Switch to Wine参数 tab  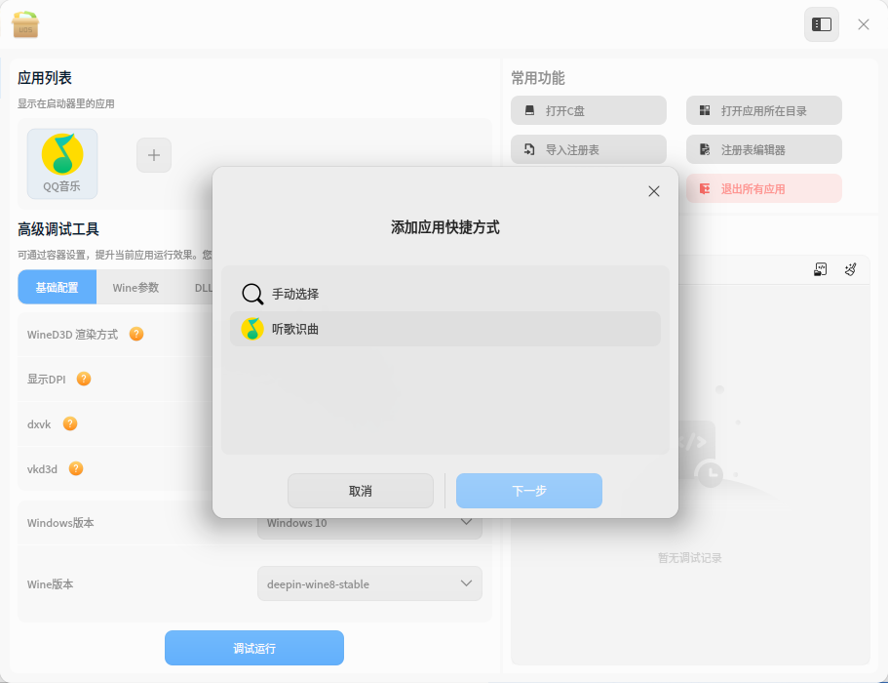(x=135, y=288)
